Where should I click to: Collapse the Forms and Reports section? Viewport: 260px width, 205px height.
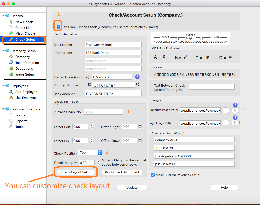3,109
